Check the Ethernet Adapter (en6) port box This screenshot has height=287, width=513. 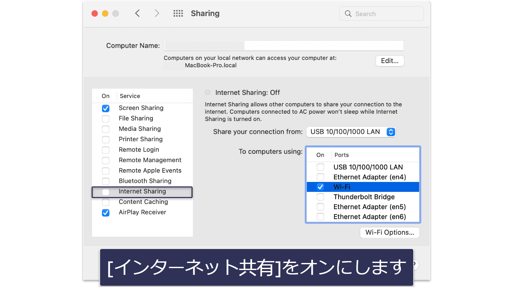click(x=320, y=217)
